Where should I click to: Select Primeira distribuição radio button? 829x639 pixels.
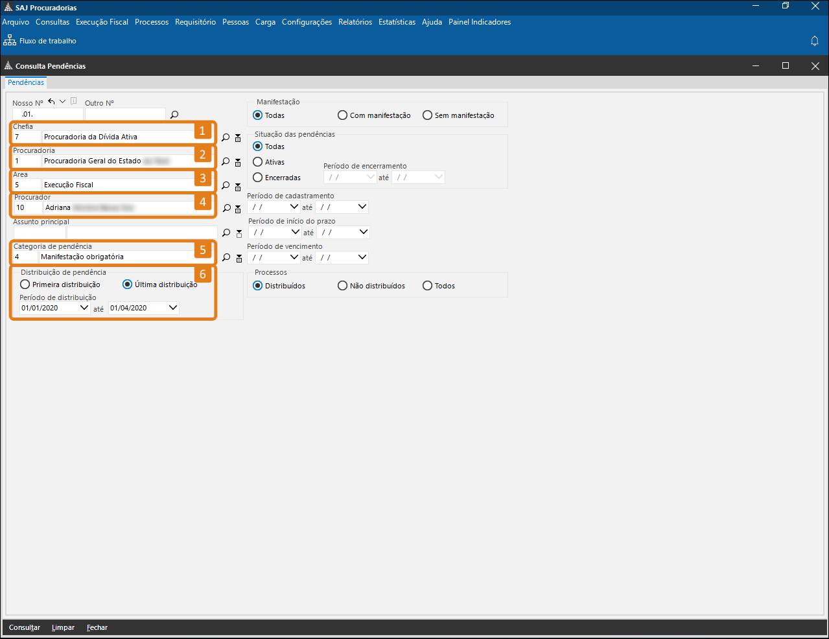[x=25, y=285]
